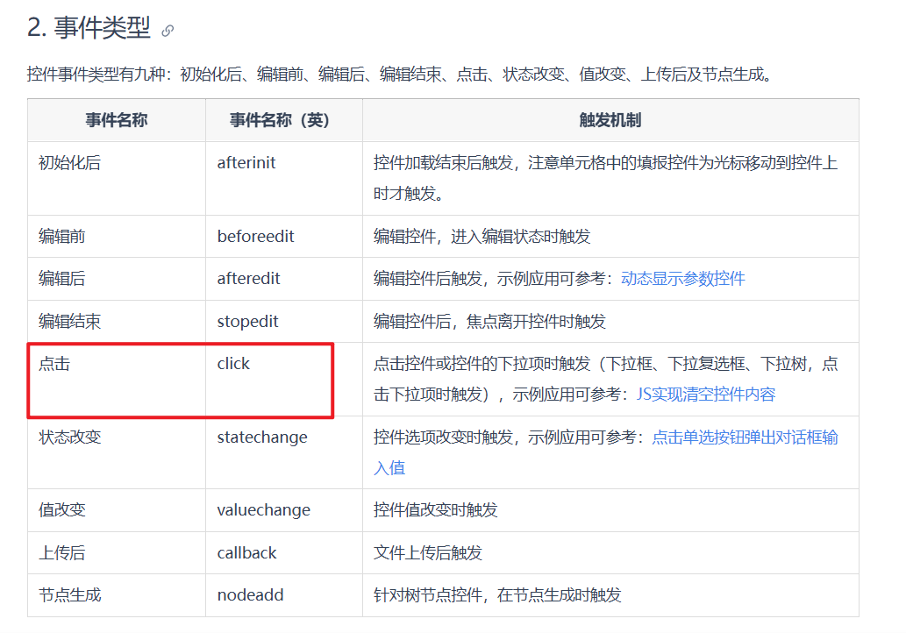Select the 触发机制 column header
906x633 pixels.
(x=610, y=120)
